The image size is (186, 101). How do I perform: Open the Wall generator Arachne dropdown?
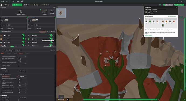coord(22,76)
